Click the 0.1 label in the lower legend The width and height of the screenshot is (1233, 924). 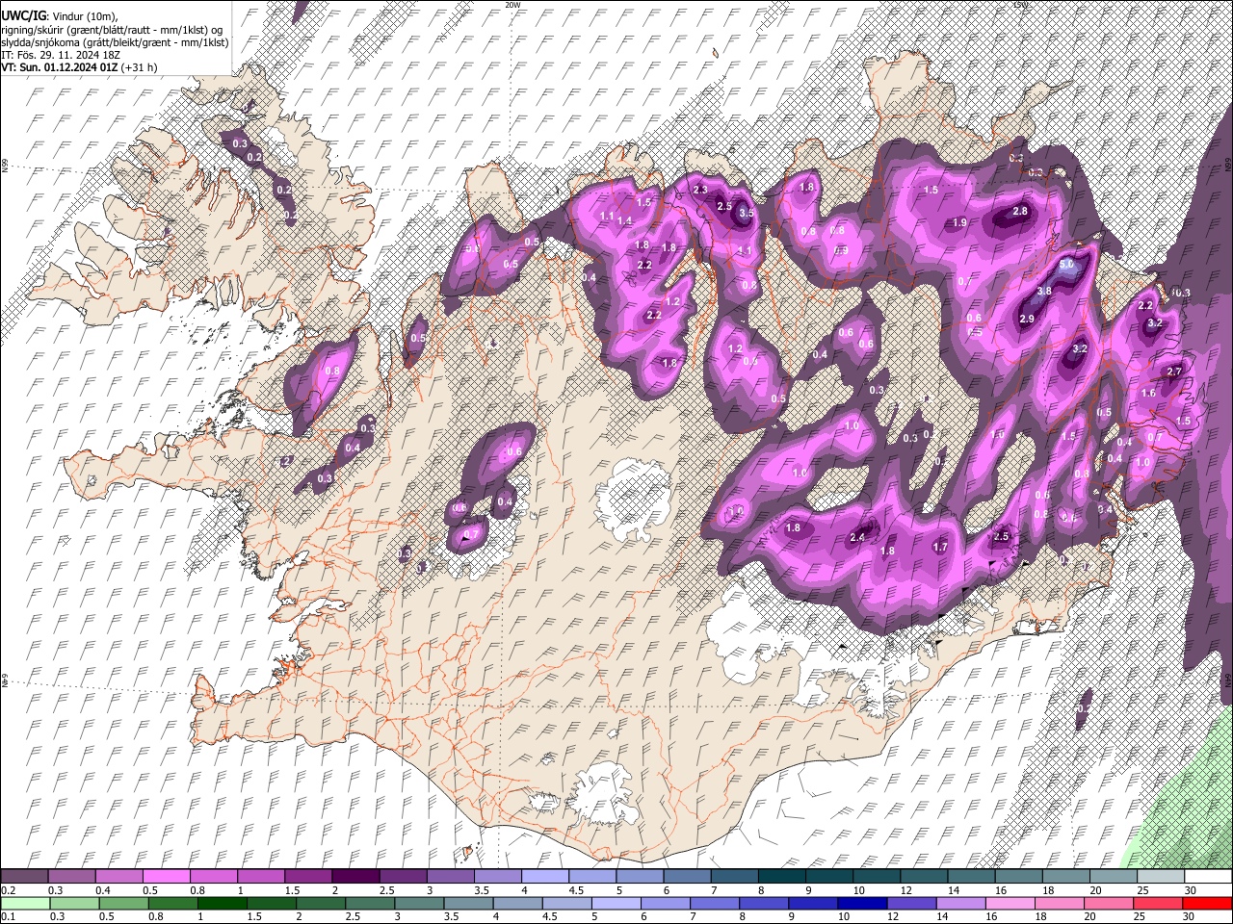click(8, 916)
